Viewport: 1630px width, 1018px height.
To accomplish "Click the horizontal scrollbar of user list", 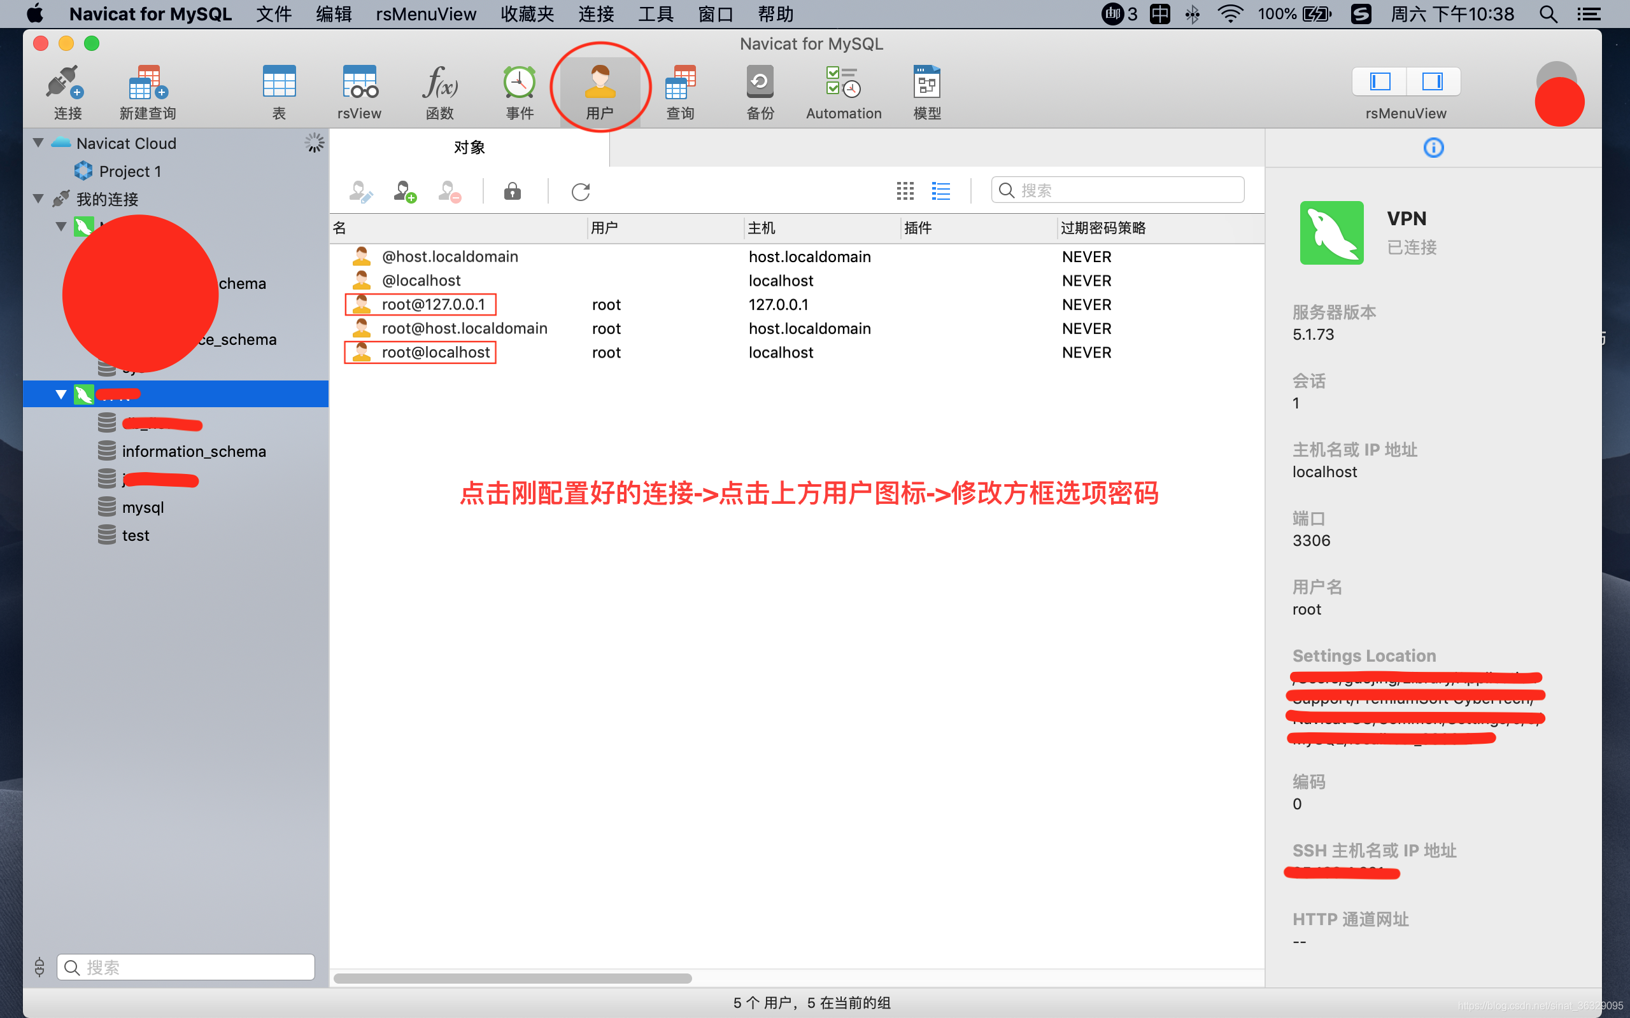I will pyautogui.click(x=513, y=978).
